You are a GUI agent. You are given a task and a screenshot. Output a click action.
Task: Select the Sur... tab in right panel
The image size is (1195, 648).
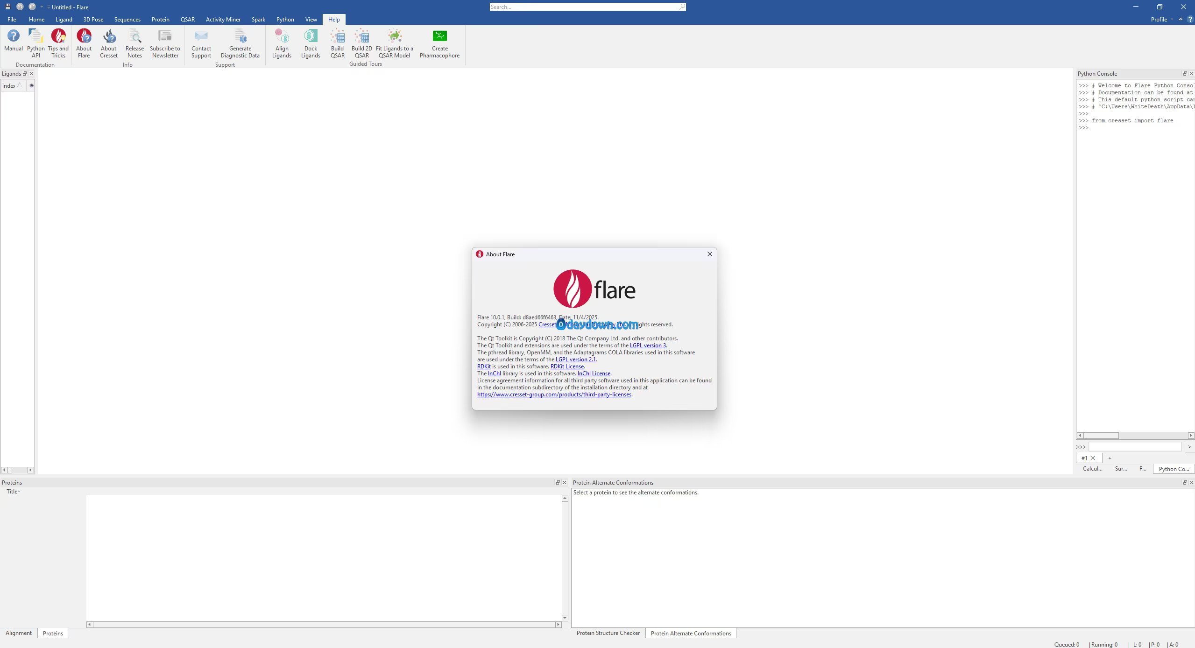click(x=1121, y=469)
